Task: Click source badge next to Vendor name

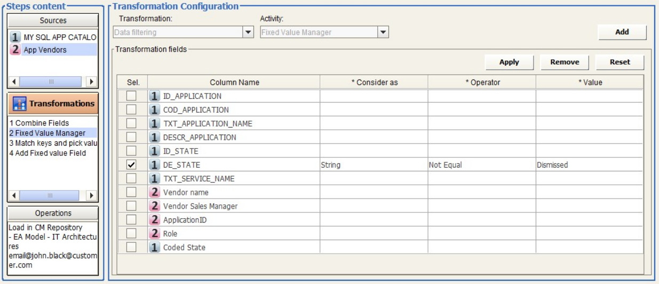Action: [155, 192]
